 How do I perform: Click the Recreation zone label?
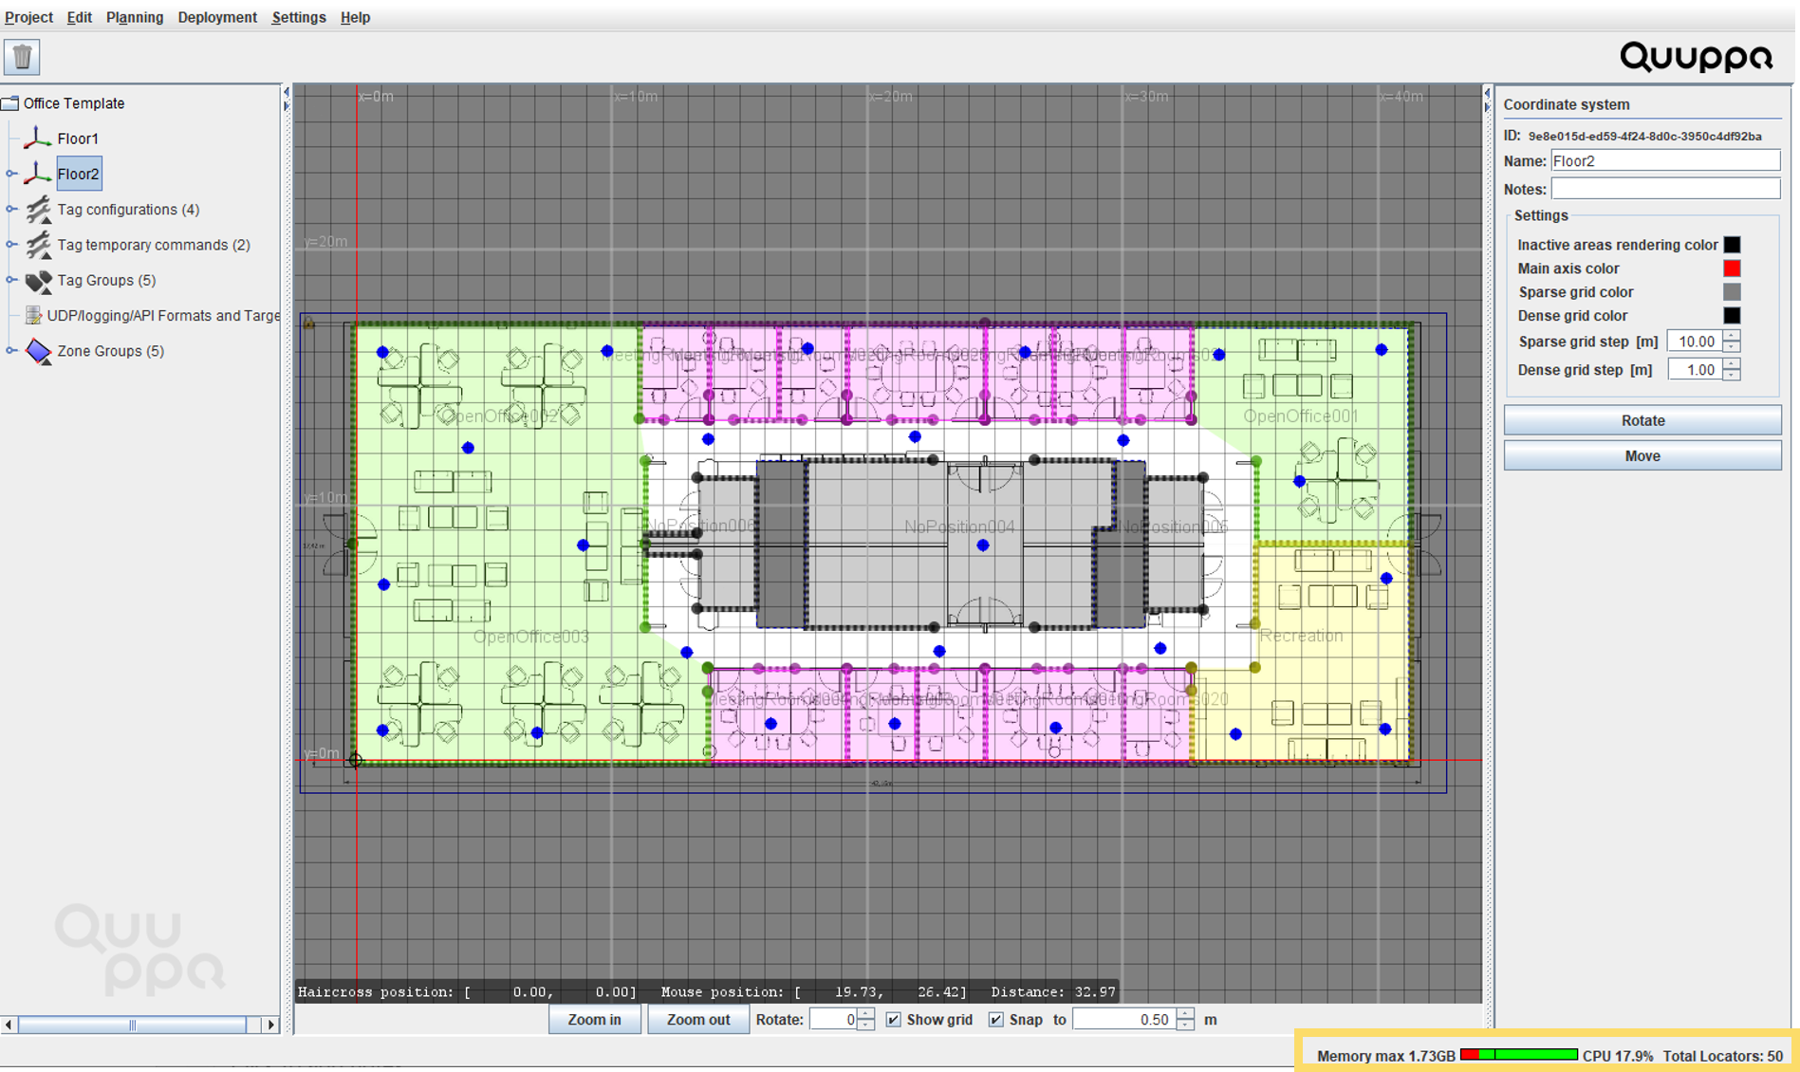[x=1301, y=636]
